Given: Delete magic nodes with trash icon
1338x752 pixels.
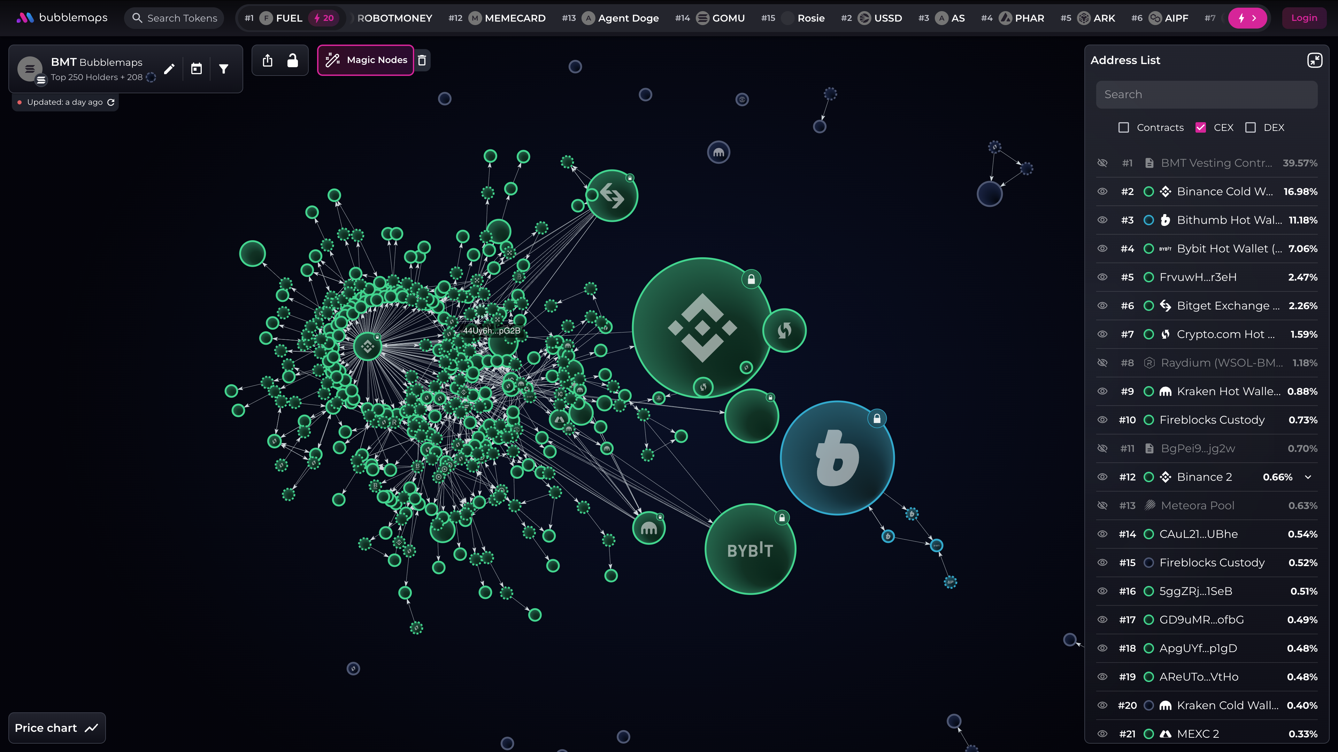Looking at the screenshot, I should pyautogui.click(x=422, y=61).
